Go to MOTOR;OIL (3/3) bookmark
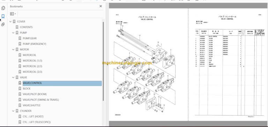The height and width of the screenshot is (127, 268). (32, 72)
